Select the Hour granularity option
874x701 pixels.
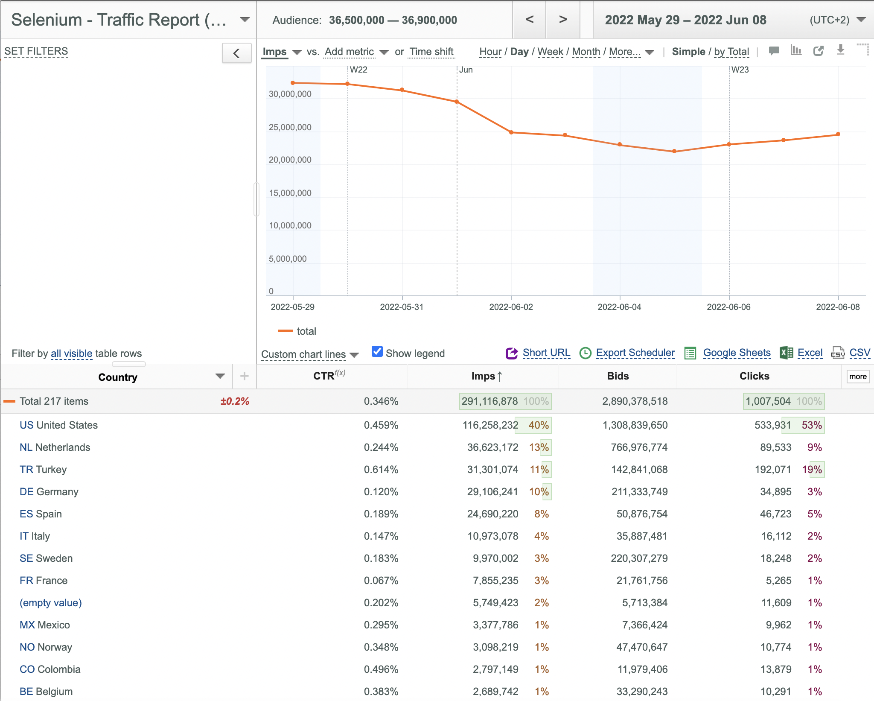[490, 52]
